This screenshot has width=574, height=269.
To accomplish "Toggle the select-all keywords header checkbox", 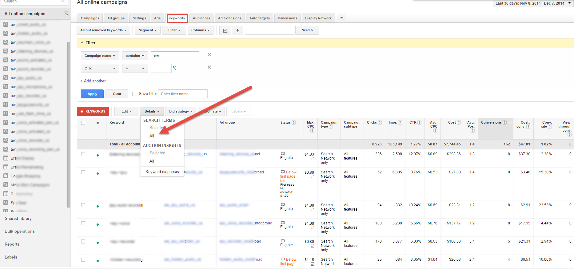I will tap(83, 123).
